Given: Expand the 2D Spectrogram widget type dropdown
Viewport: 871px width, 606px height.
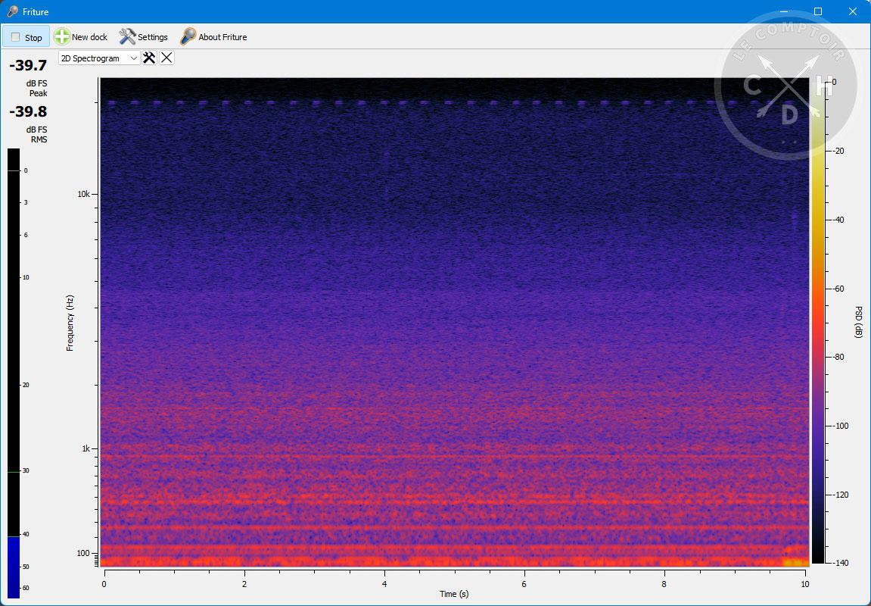Looking at the screenshot, I should coord(134,58).
